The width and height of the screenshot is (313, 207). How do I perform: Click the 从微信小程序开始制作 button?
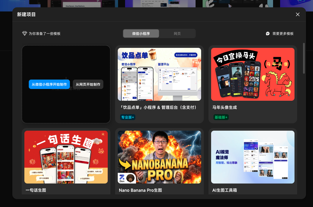pos(49,84)
